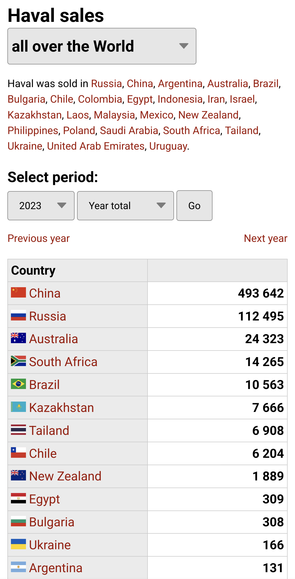Open the 2023 year dropdown
Viewport: 295px width, 579px height.
pyautogui.click(x=41, y=206)
